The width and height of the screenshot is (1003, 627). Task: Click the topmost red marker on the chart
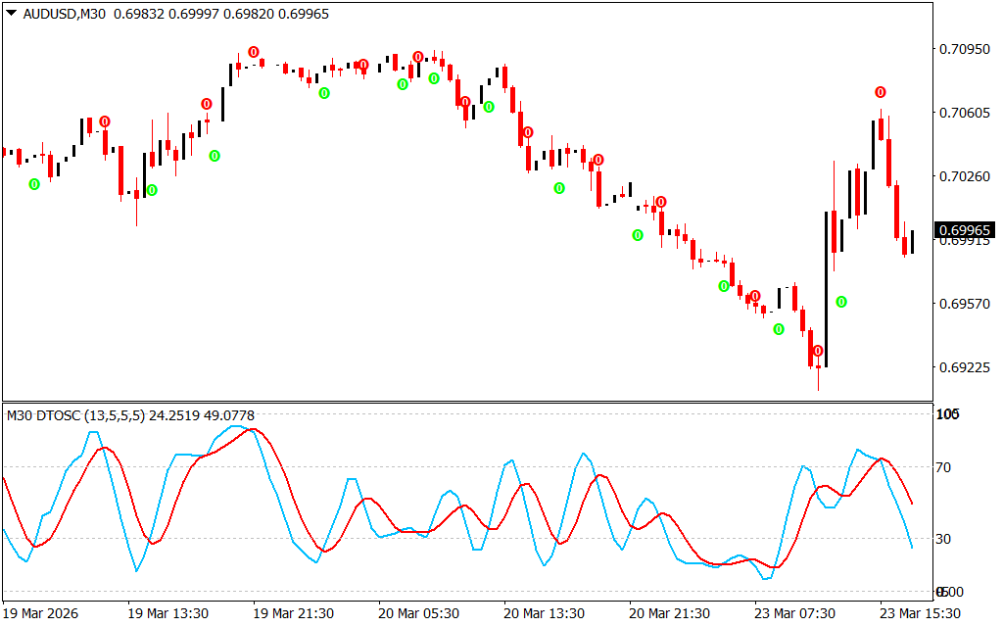pos(254,52)
